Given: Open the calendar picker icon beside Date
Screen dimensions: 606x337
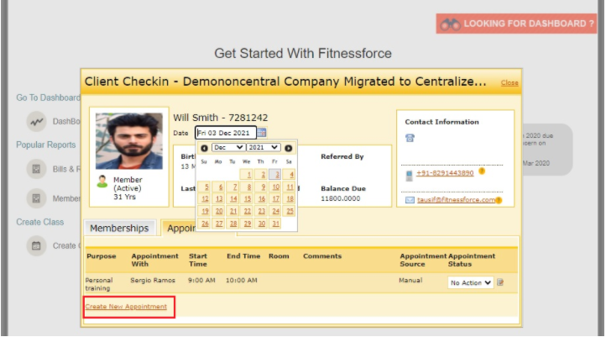Looking at the screenshot, I should point(262,132).
